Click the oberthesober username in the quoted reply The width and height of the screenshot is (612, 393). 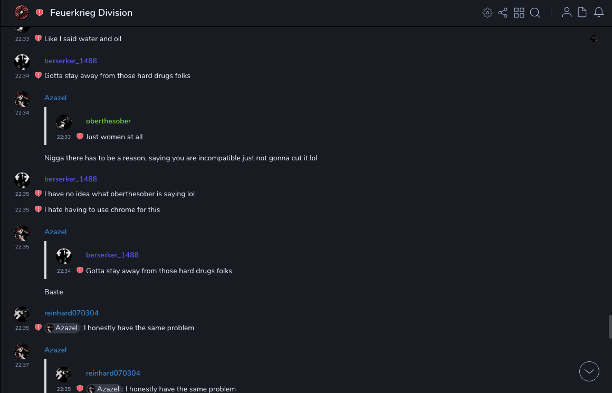point(108,121)
